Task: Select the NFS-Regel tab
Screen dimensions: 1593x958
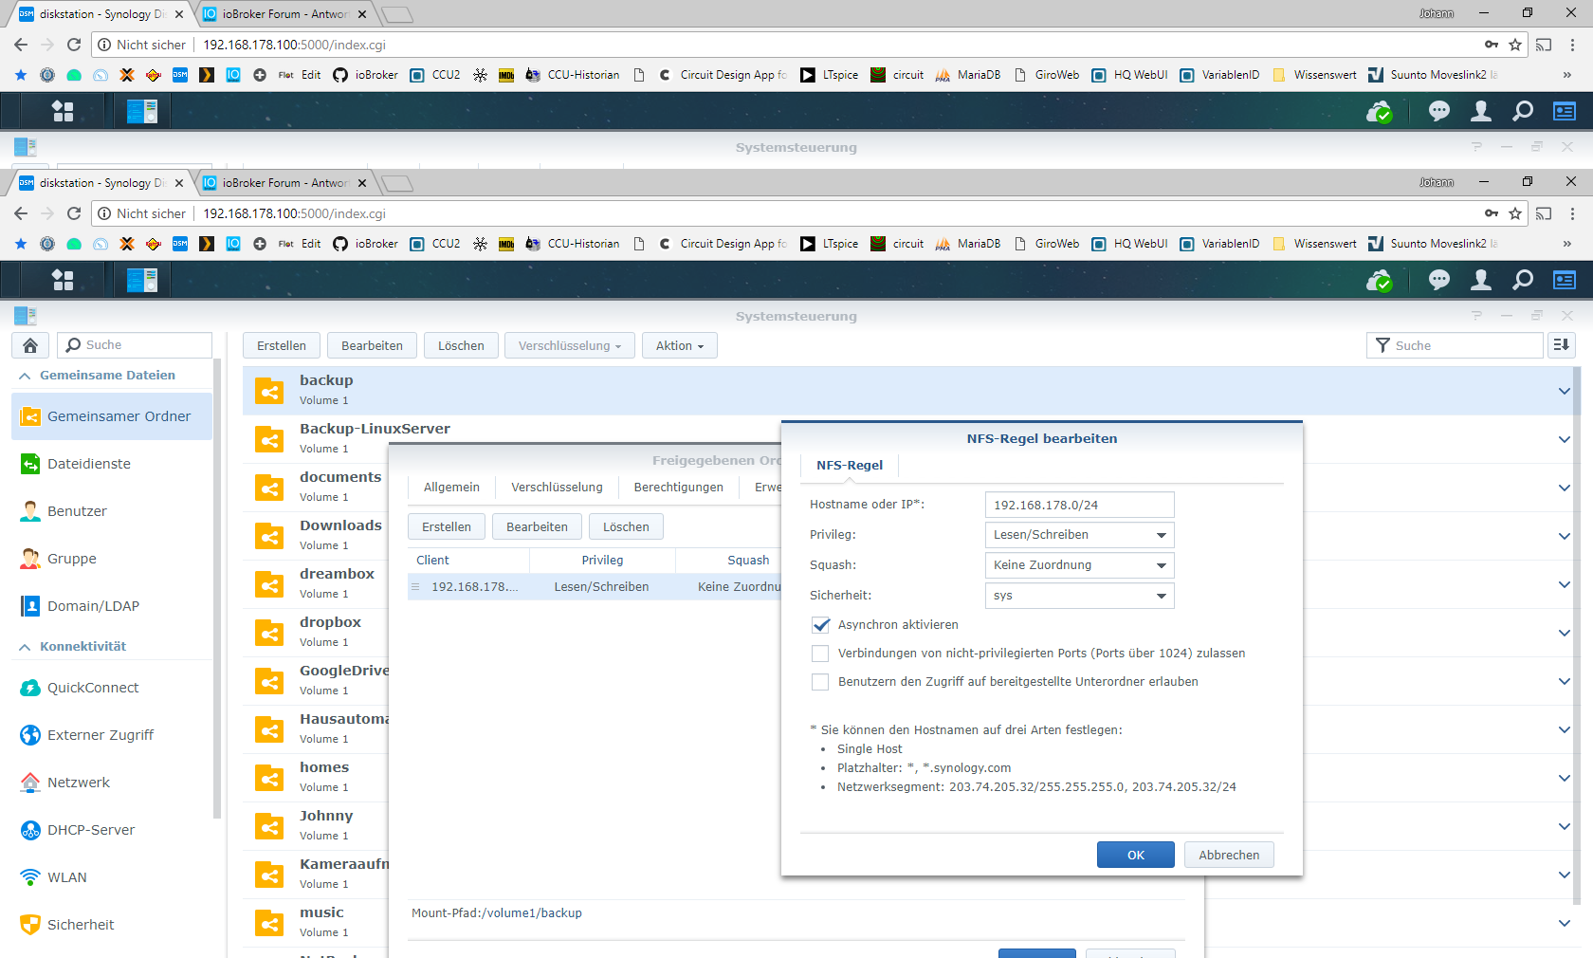Action: (850, 465)
